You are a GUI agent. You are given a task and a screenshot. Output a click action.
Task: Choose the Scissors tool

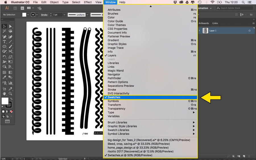[x=11, y=52]
